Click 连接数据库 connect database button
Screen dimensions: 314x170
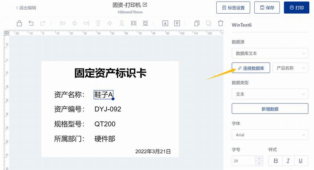pyautogui.click(x=251, y=68)
